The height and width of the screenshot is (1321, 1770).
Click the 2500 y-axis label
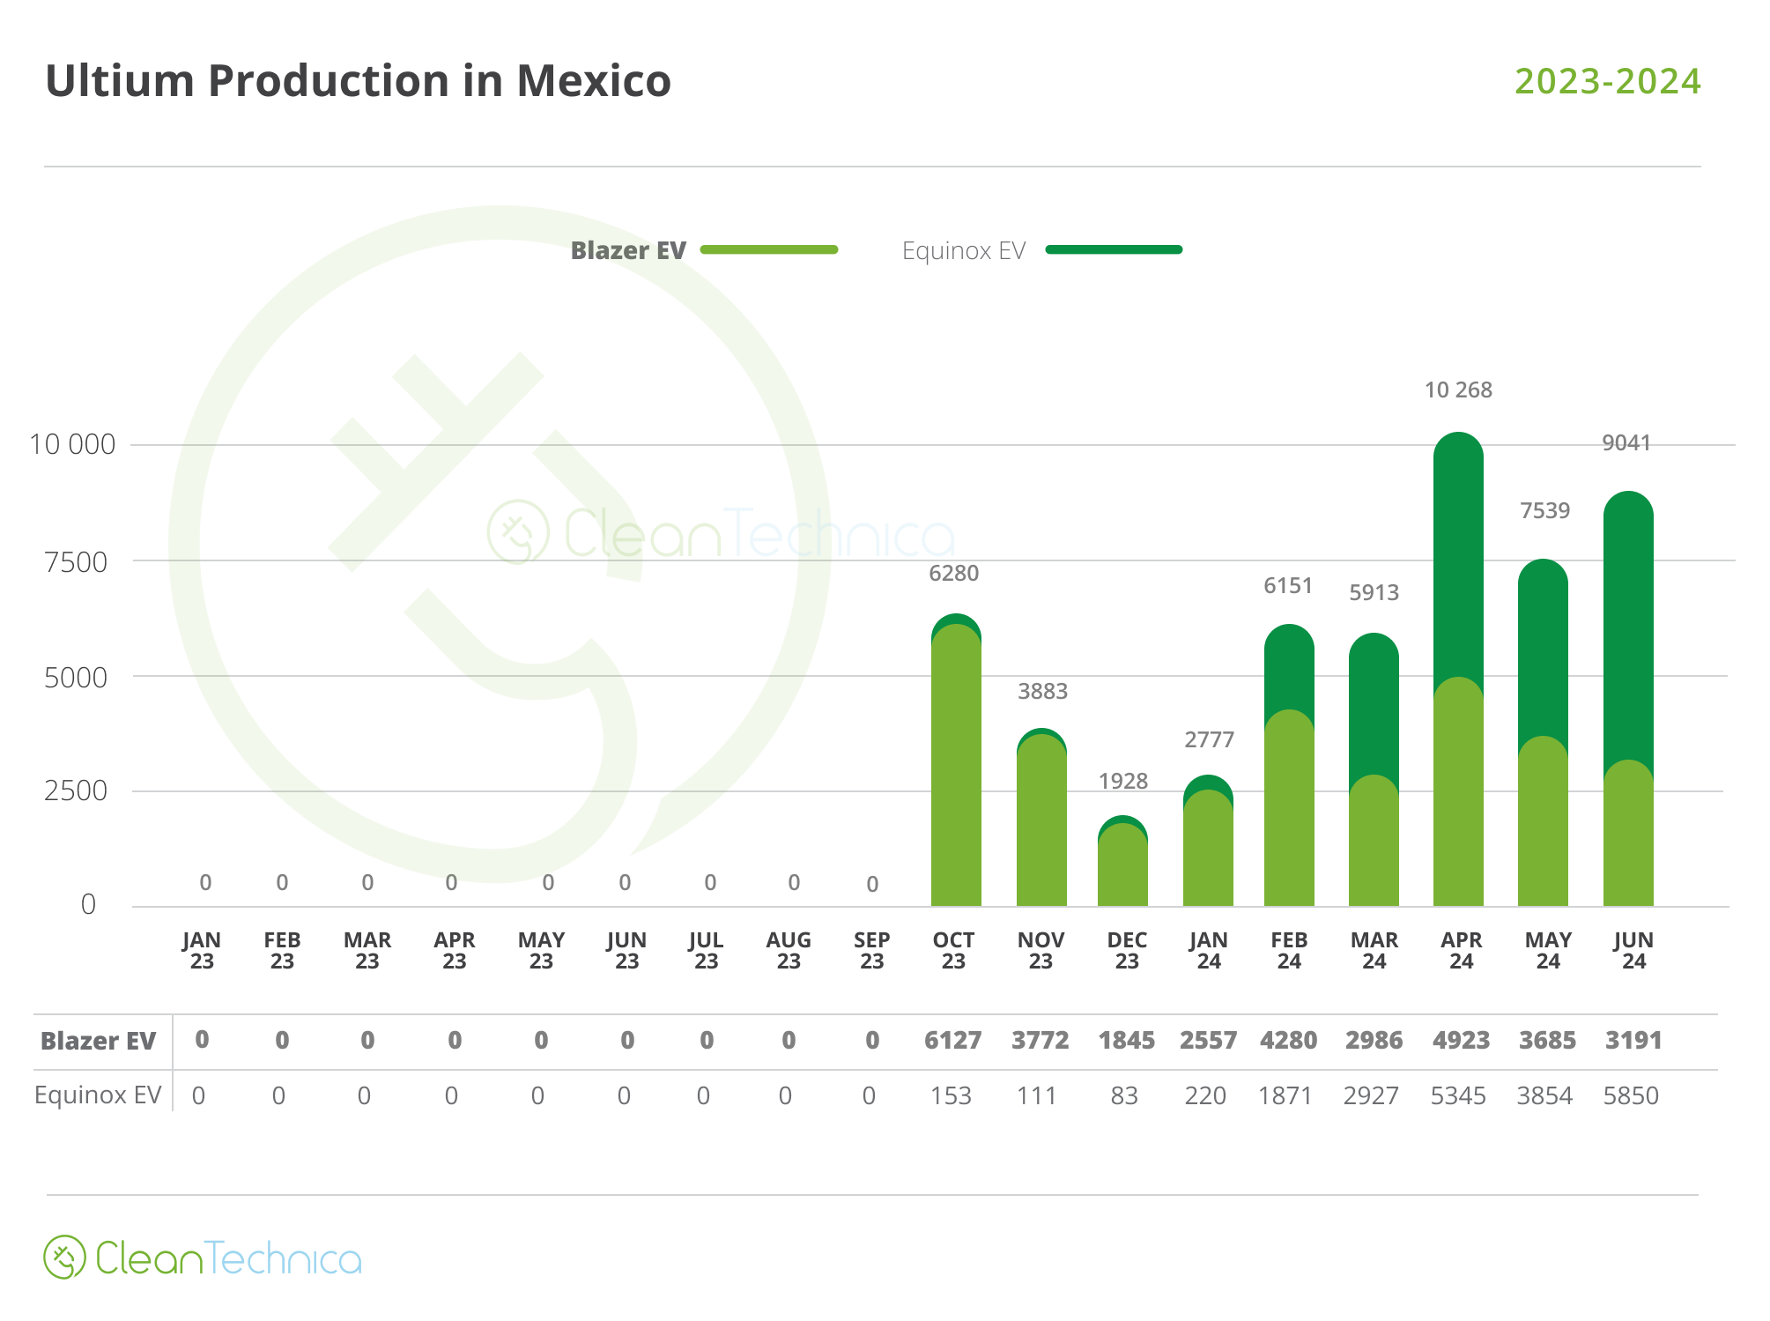coord(76,790)
